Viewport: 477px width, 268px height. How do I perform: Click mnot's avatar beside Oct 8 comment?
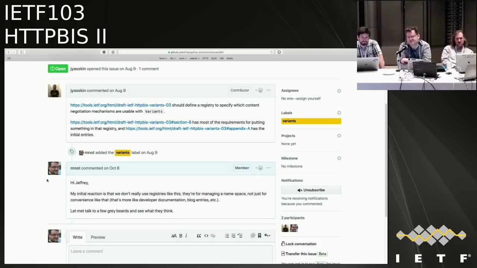click(x=54, y=168)
